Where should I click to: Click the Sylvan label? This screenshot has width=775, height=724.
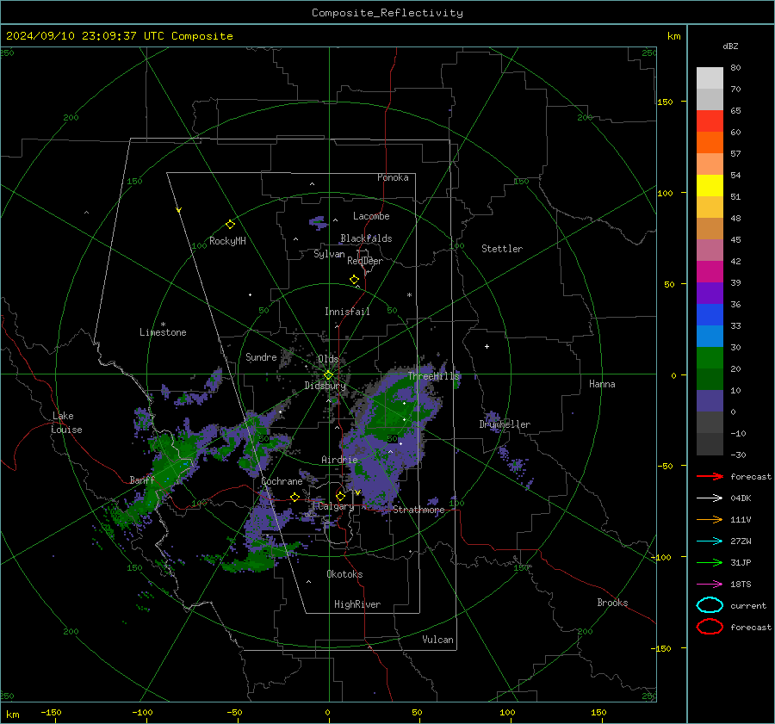point(329,254)
